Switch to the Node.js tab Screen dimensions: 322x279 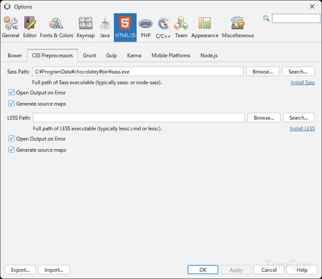pos(209,56)
